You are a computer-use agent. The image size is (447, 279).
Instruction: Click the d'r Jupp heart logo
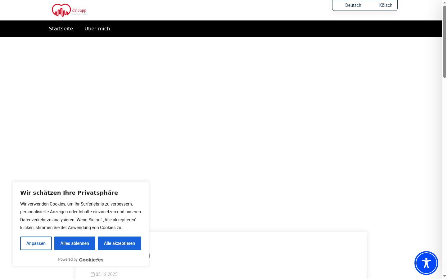point(70,10)
